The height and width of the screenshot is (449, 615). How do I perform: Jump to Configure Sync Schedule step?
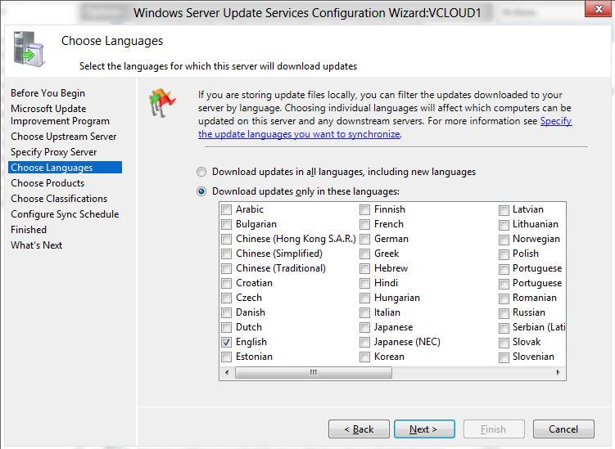[x=65, y=214]
